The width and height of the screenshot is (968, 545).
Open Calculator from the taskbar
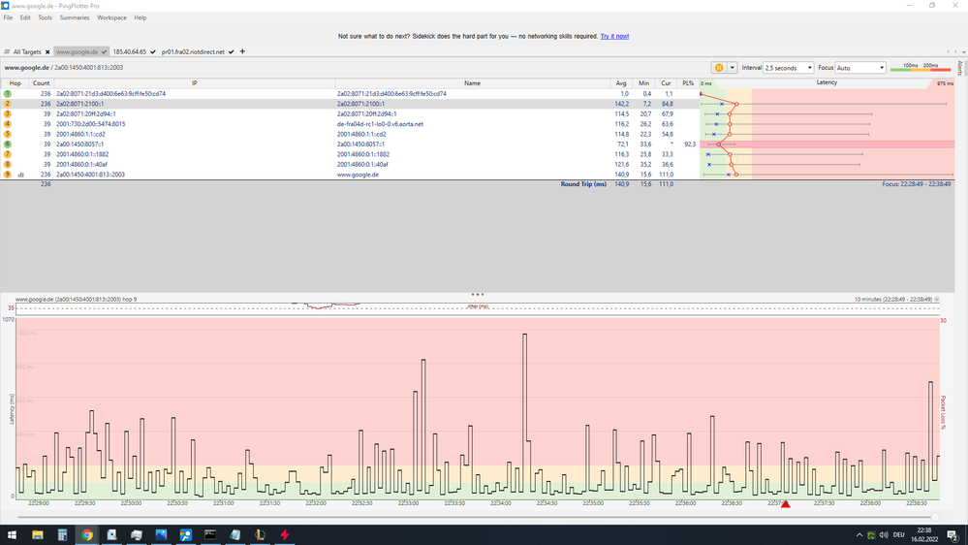coord(62,535)
